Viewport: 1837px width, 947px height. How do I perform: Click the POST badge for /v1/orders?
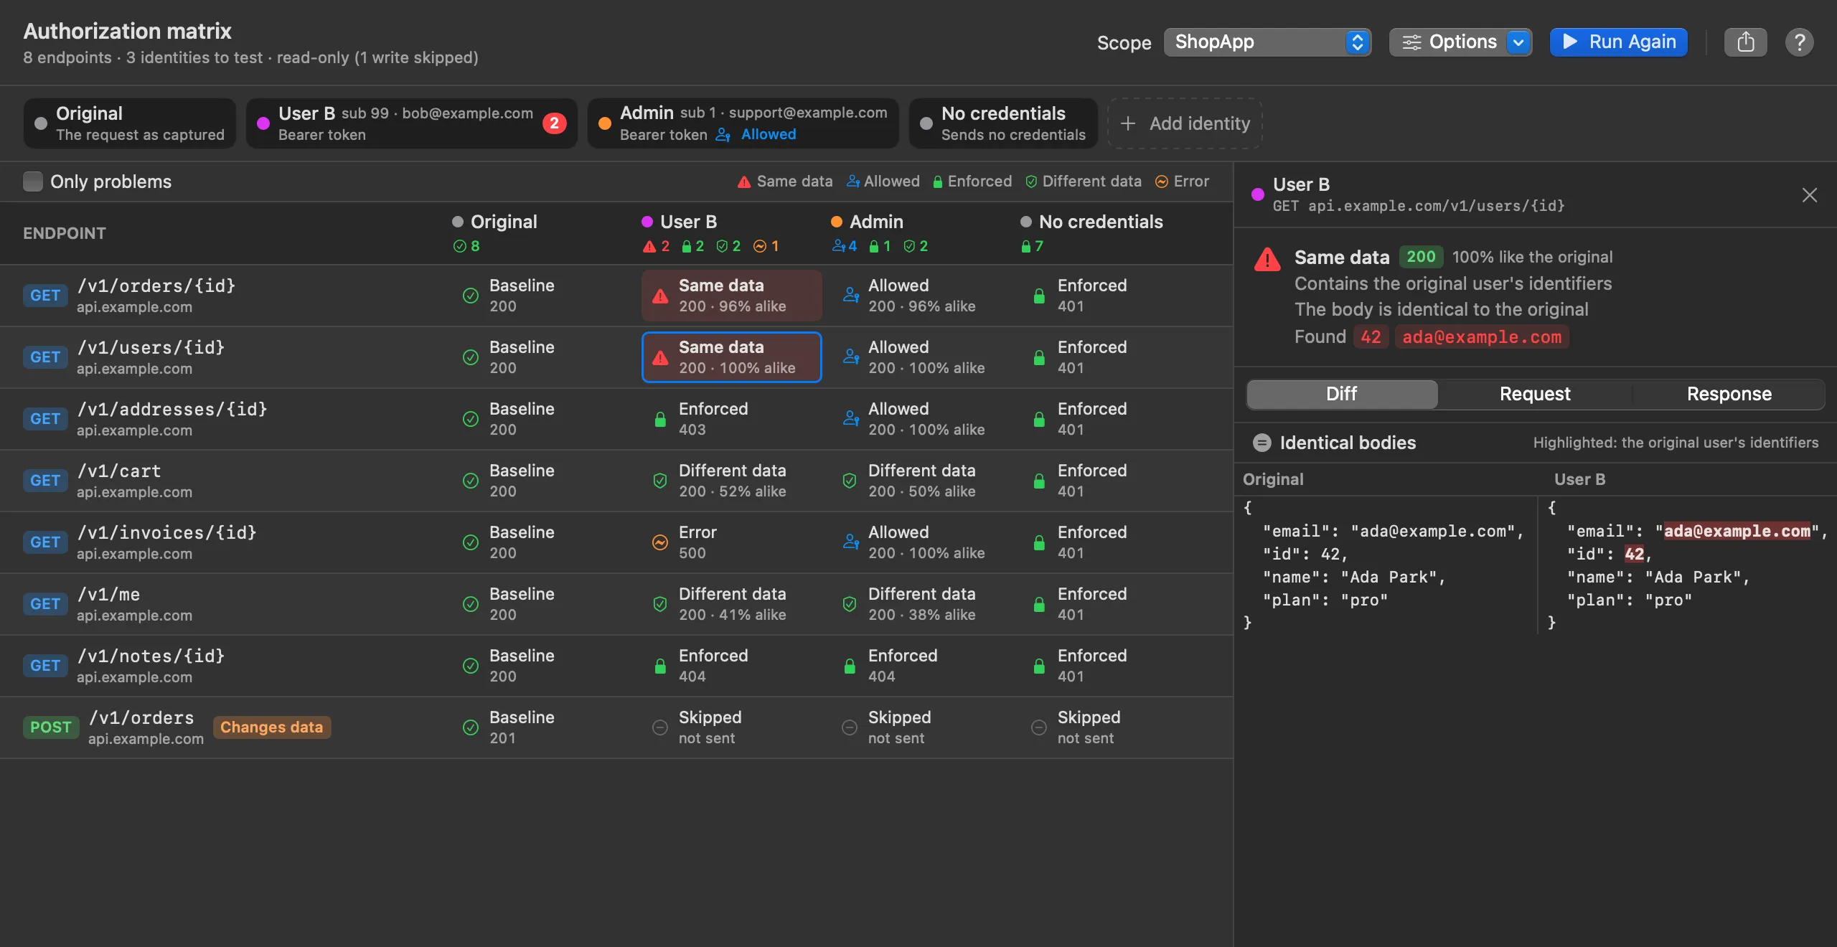click(x=50, y=727)
